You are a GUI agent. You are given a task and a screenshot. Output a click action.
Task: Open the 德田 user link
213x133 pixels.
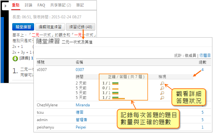coord(79,112)
